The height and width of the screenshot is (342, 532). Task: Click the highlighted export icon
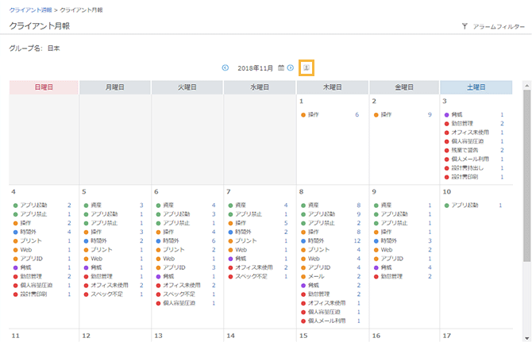306,68
